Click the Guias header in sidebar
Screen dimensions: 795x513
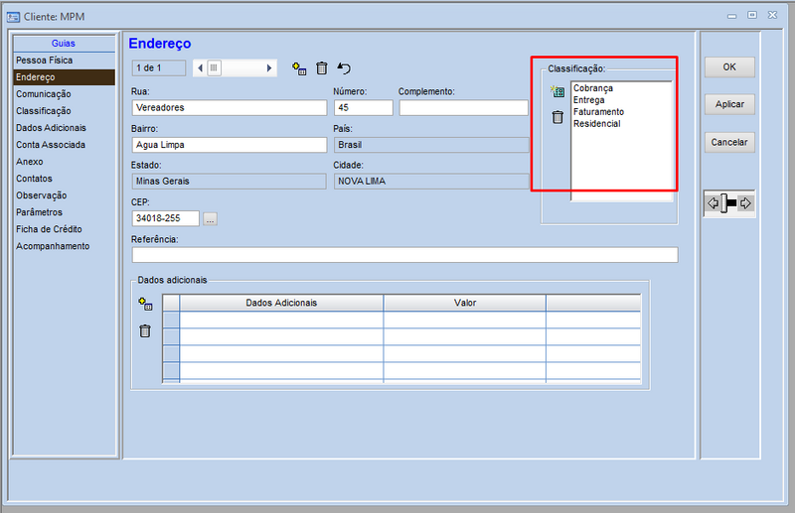[x=64, y=44]
